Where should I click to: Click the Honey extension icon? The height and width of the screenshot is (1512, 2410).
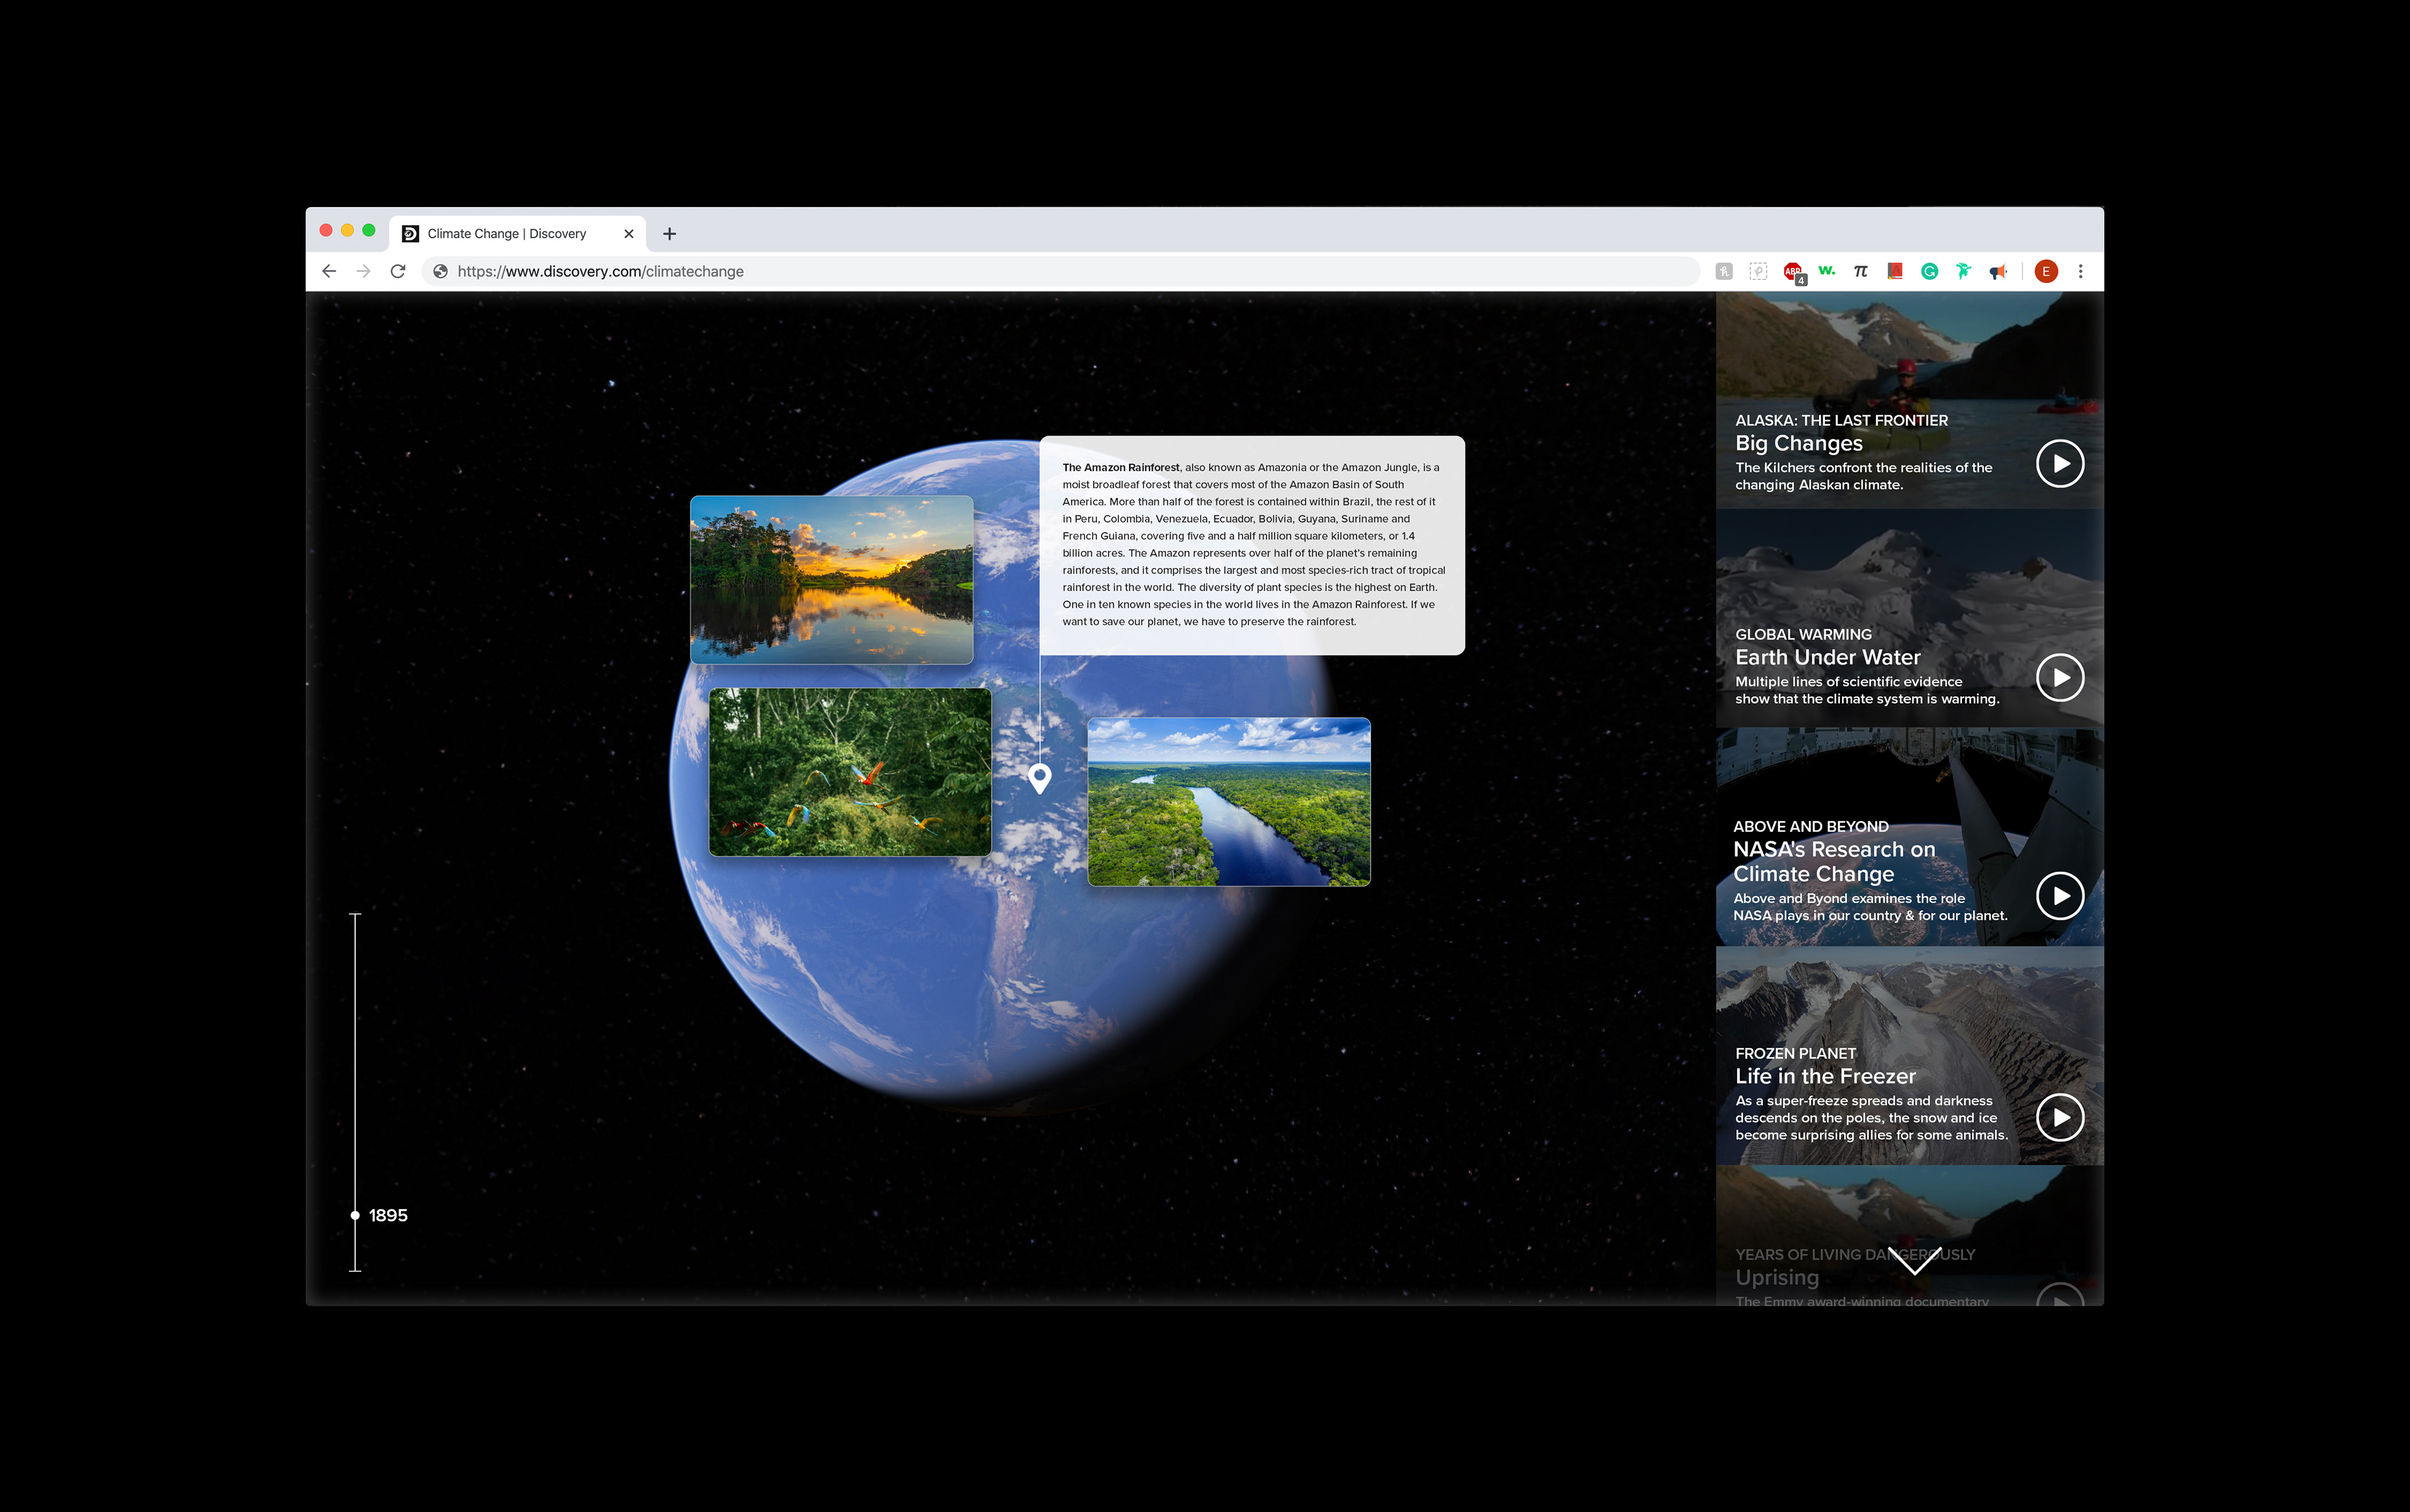pos(1724,271)
